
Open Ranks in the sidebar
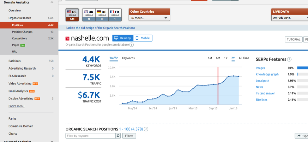pyautogui.click(x=12, y=119)
